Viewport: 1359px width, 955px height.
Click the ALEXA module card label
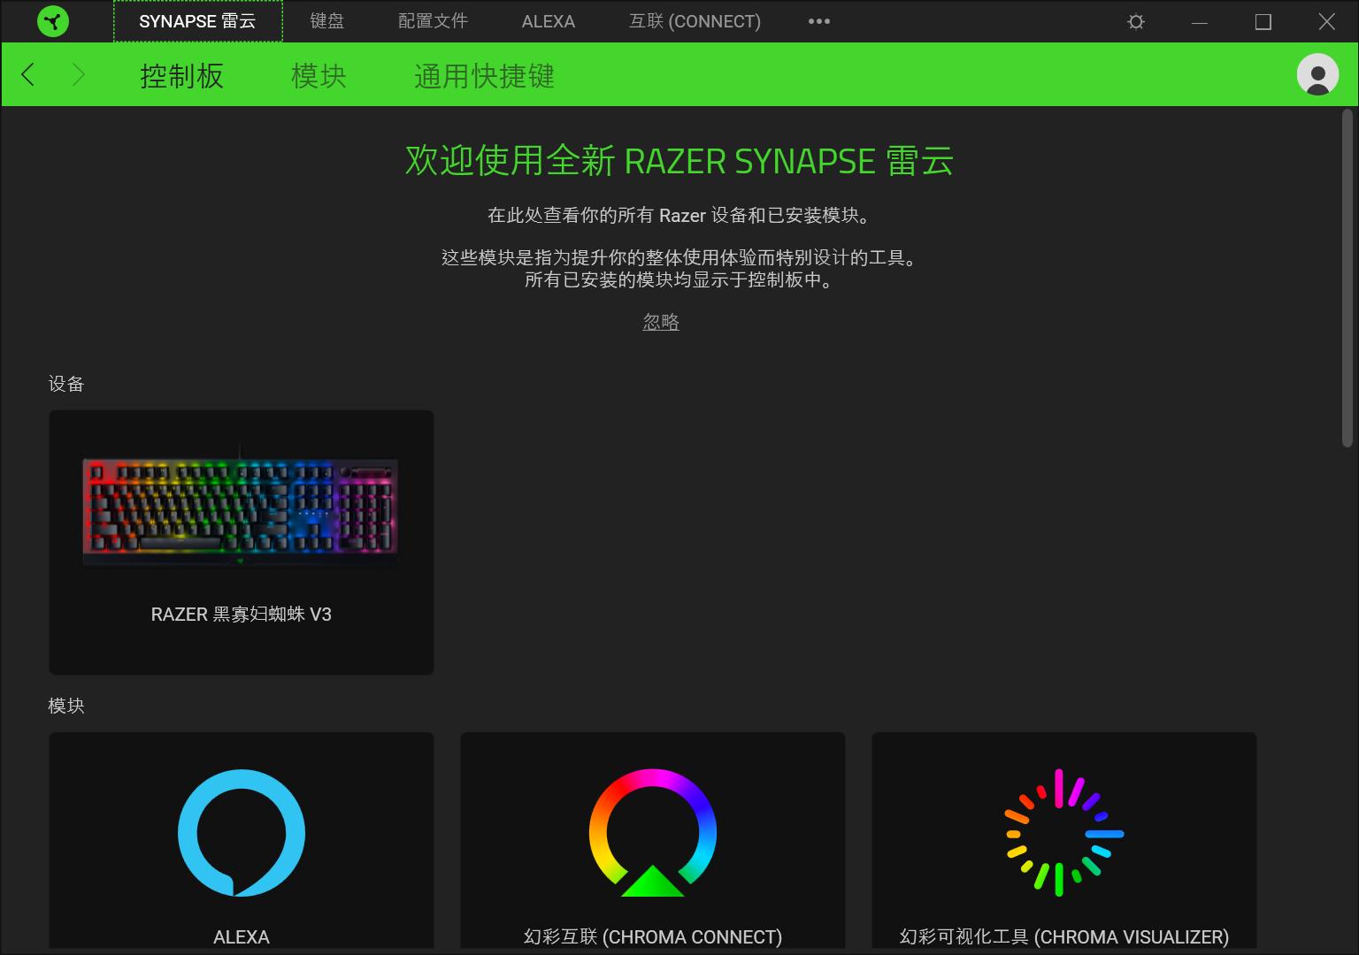click(242, 936)
